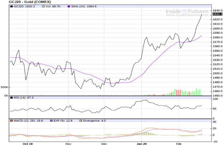Click the orange MACD legend swatch
This screenshot has width=223, height=146.
[x=11, y=121]
